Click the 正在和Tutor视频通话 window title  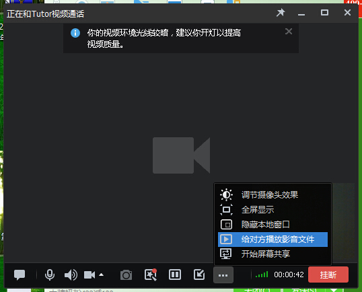46,14
